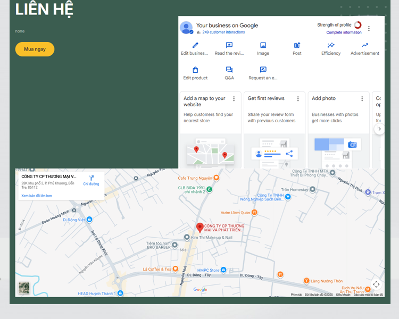This screenshot has height=319, width=399.
Task: Click the Google logo on map
Action: (x=200, y=289)
